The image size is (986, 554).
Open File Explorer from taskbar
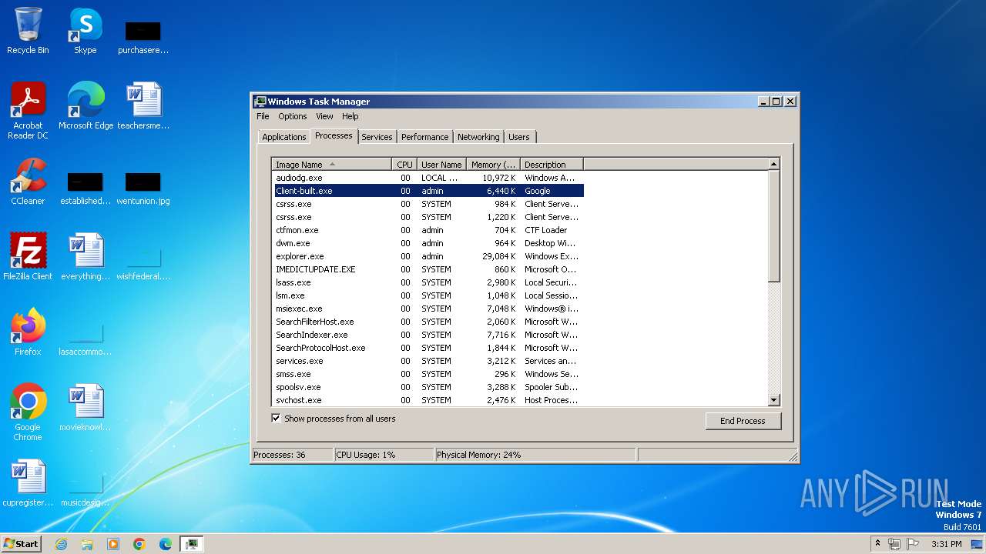point(87,544)
